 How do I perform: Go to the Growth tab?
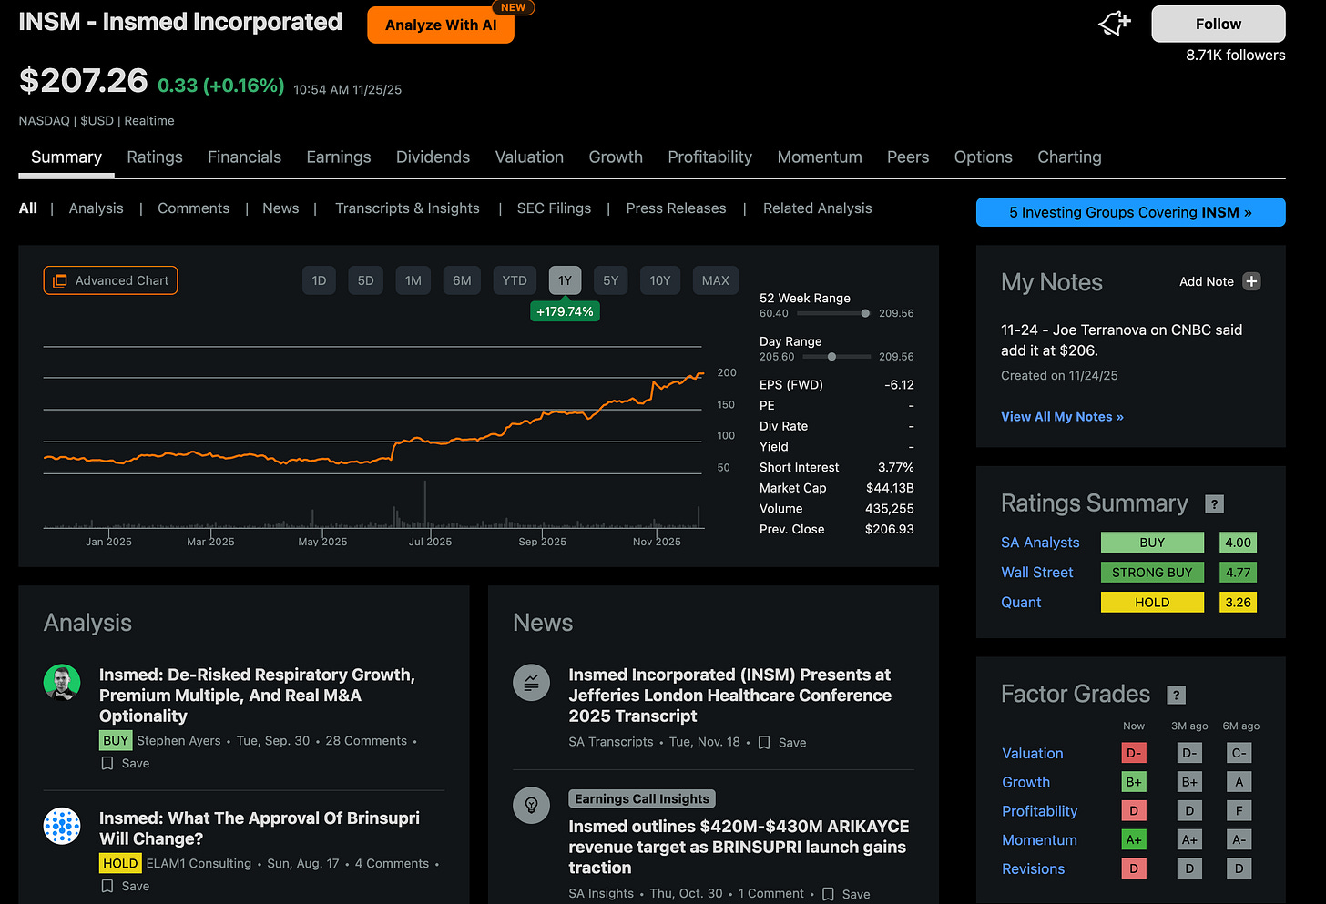616,157
